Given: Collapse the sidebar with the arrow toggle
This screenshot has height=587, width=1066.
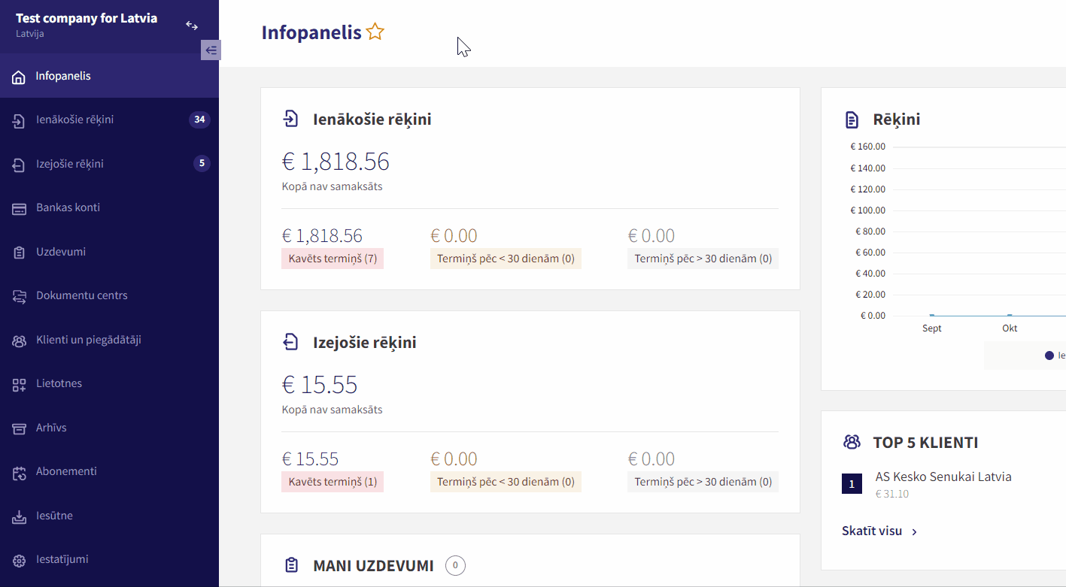Looking at the screenshot, I should pyautogui.click(x=211, y=50).
